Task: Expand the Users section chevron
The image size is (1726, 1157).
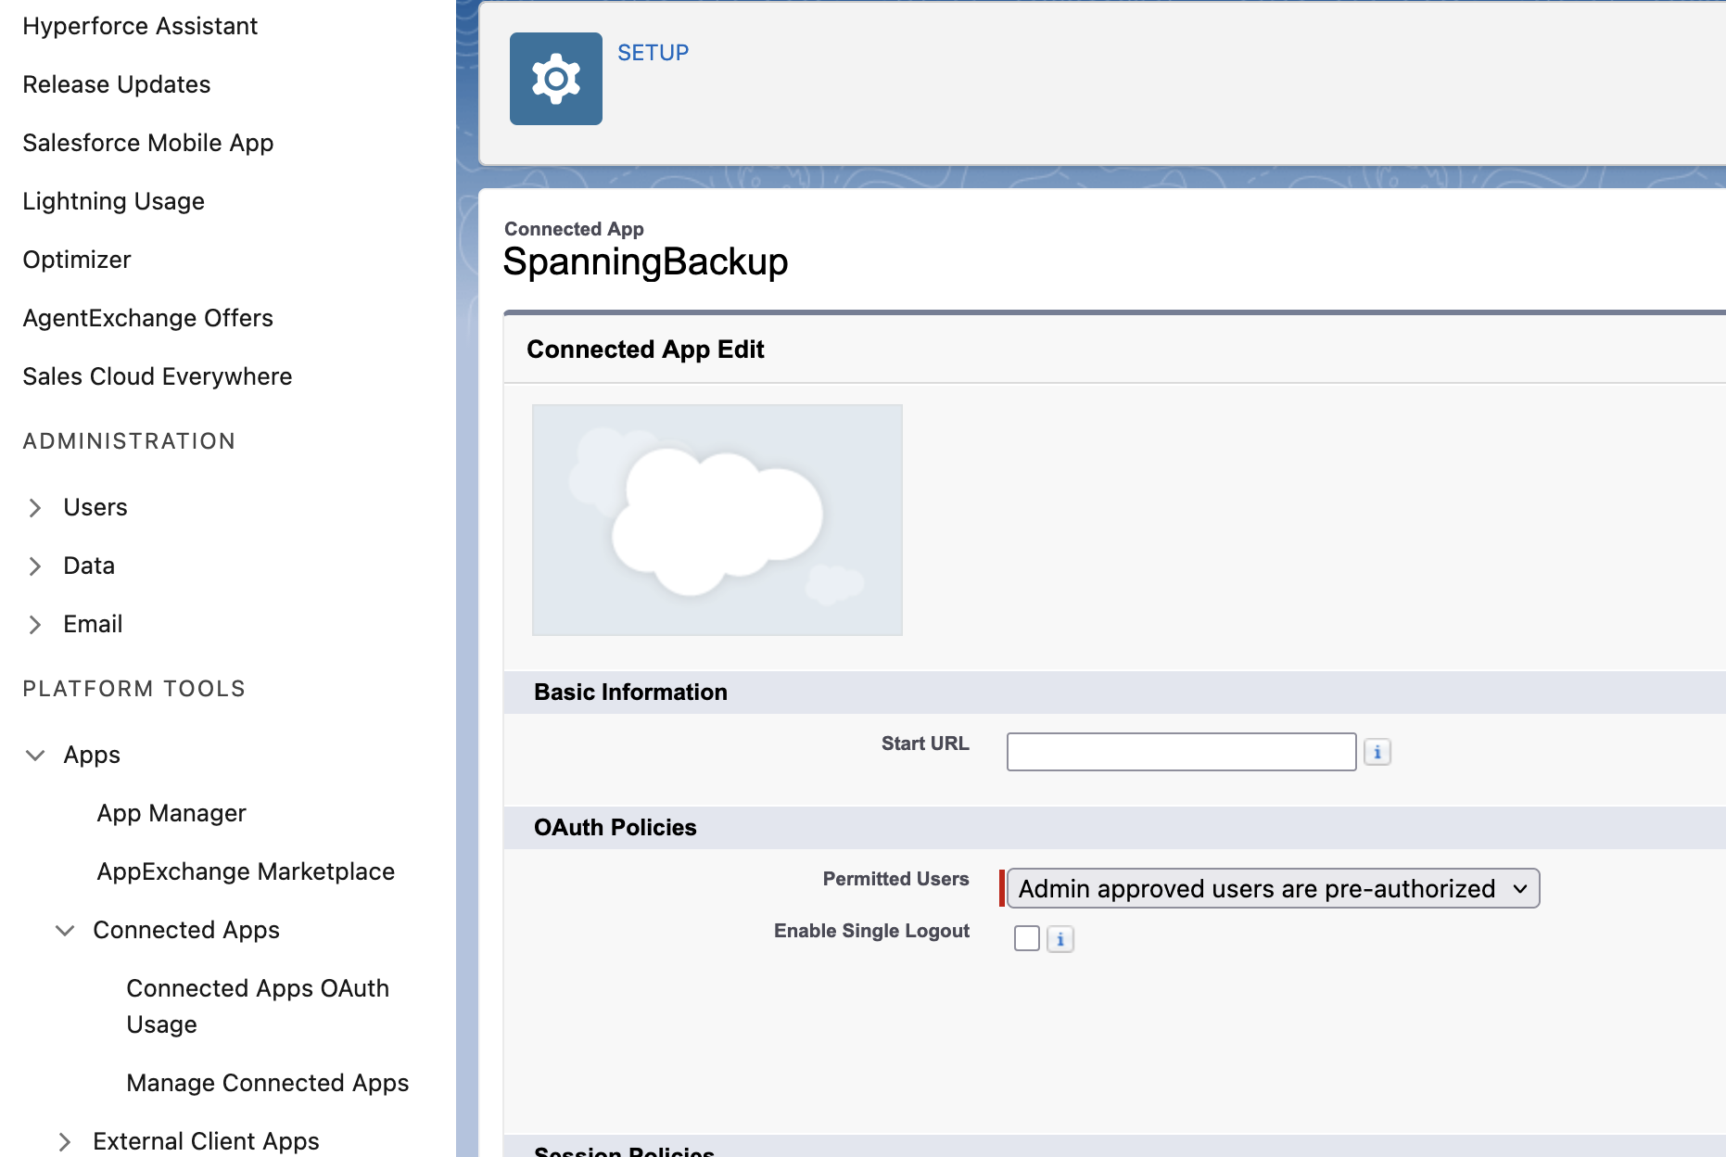Action: pyautogui.click(x=35, y=508)
